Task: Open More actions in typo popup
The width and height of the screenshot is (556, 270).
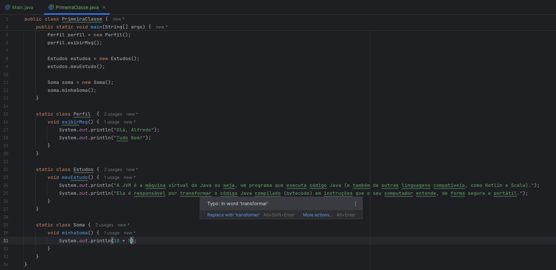Action: (x=318, y=215)
